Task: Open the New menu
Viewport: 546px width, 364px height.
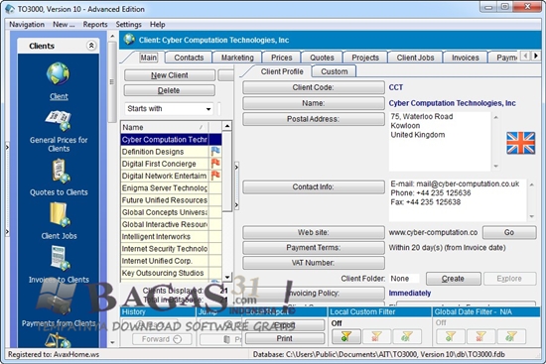Action: pyautogui.click(x=64, y=25)
